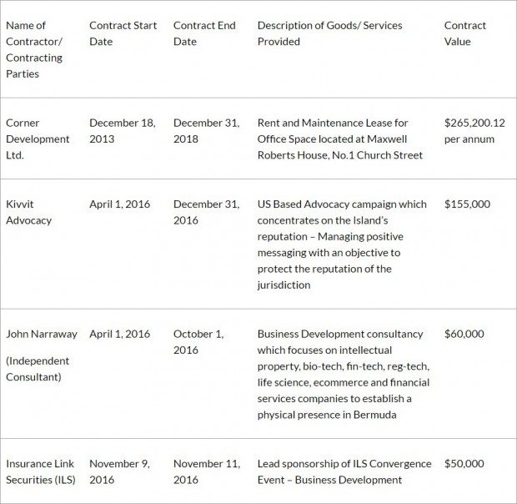The height and width of the screenshot is (504, 517).
Task: Click the 'Kivvit Advocacy' contractor name
Action: coord(28,212)
